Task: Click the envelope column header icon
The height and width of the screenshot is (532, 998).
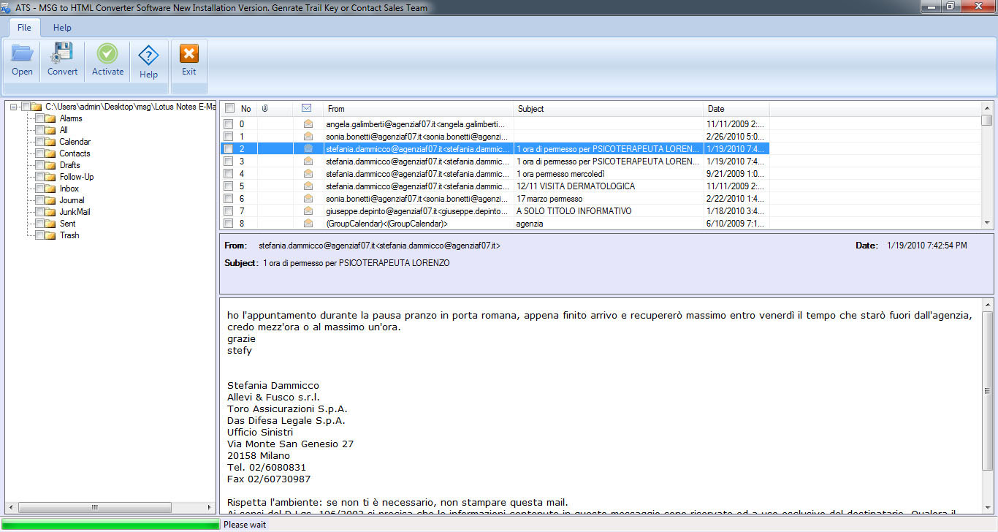Action: click(307, 108)
